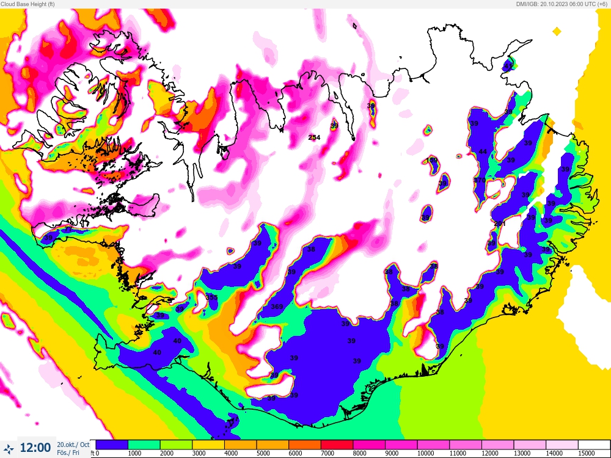Click the yellow diamond marker at top right
Viewport: 611px width, 458px height.
[x=557, y=32]
